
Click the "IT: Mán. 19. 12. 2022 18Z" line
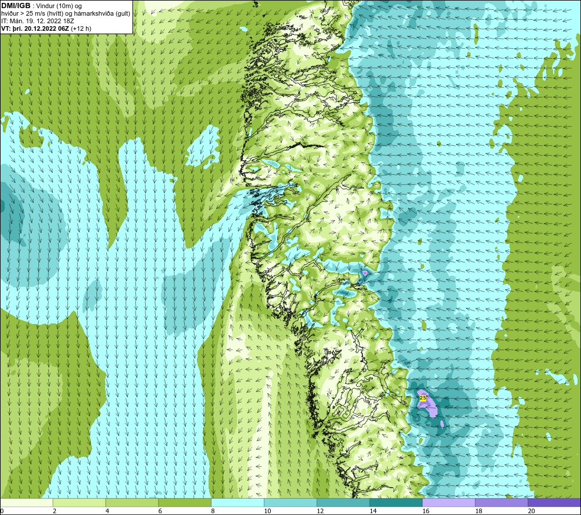(37, 21)
